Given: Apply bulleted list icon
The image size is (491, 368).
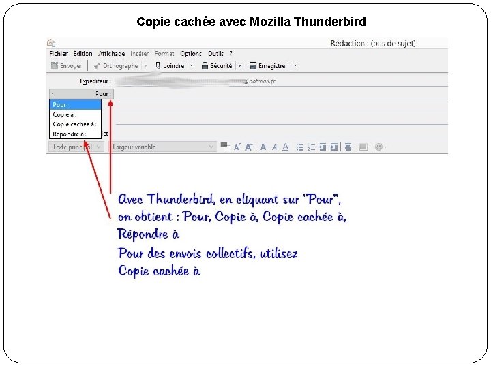Looking at the screenshot, I should (x=299, y=147).
